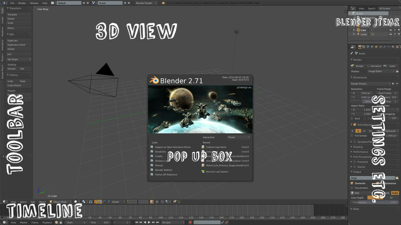Click the output folder browse icon
This screenshot has width=401, height=225.
397,178
